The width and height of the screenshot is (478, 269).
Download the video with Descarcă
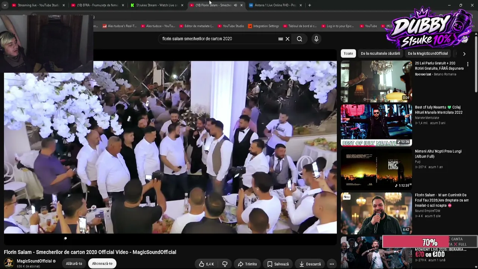pos(310,264)
